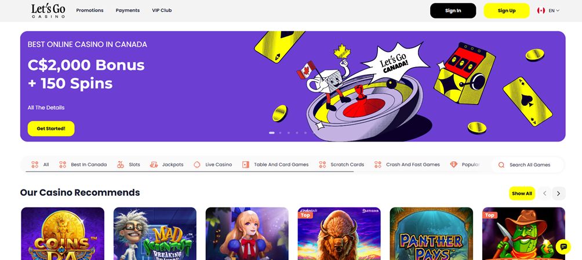Select Table And Card Games icon
Viewport: 582px width, 260px height.
click(246, 165)
